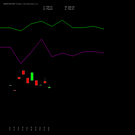Select the close value C: 793.75
135x135 pixels.
tap(48, 7)
